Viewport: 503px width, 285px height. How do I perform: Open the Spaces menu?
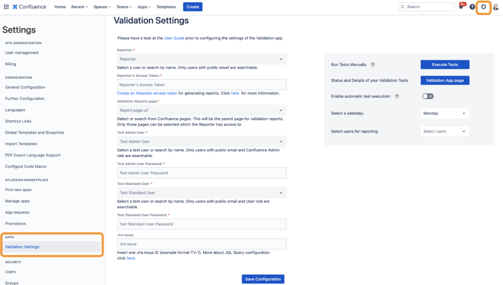click(x=102, y=7)
